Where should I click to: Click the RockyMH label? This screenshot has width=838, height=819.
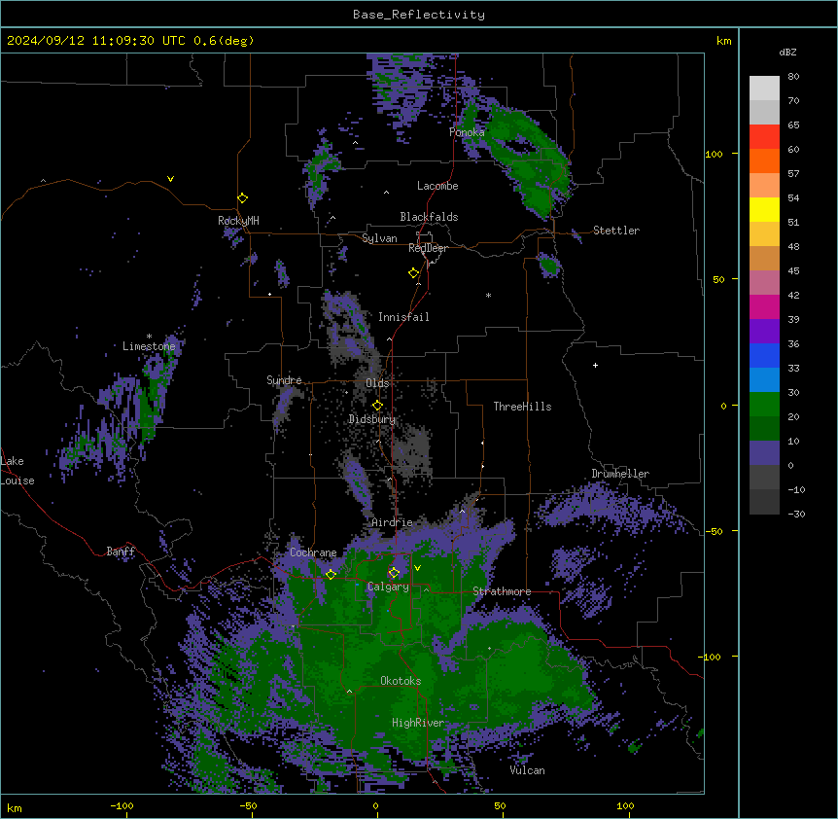pyautogui.click(x=238, y=221)
